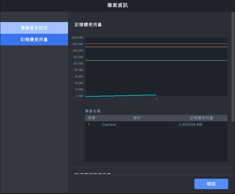Click the 0 MB axis label
The height and width of the screenshot is (194, 235).
pos(79,96)
